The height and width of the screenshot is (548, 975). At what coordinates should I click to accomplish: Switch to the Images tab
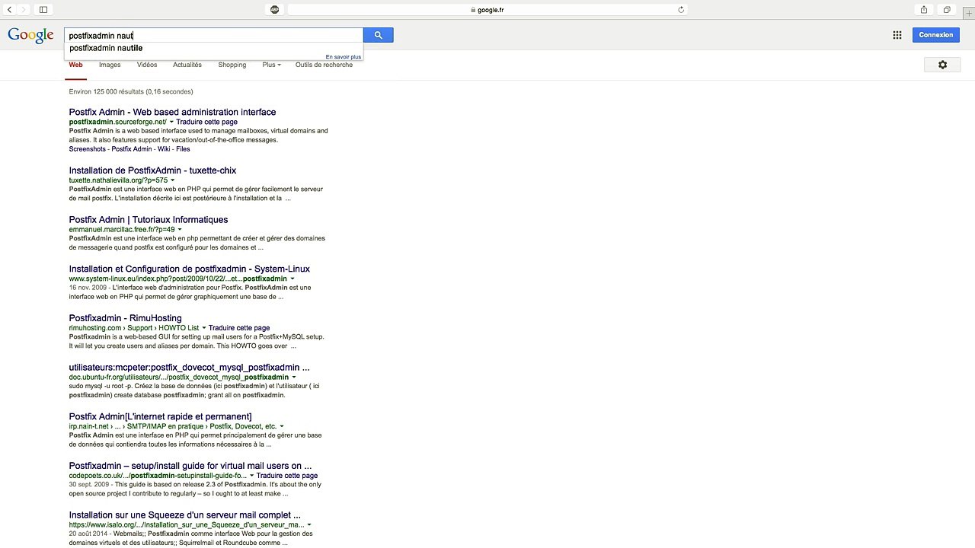(x=110, y=65)
